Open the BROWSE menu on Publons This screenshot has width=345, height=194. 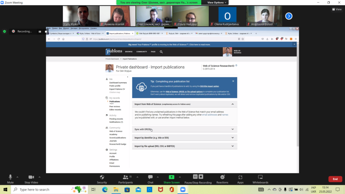(129, 52)
